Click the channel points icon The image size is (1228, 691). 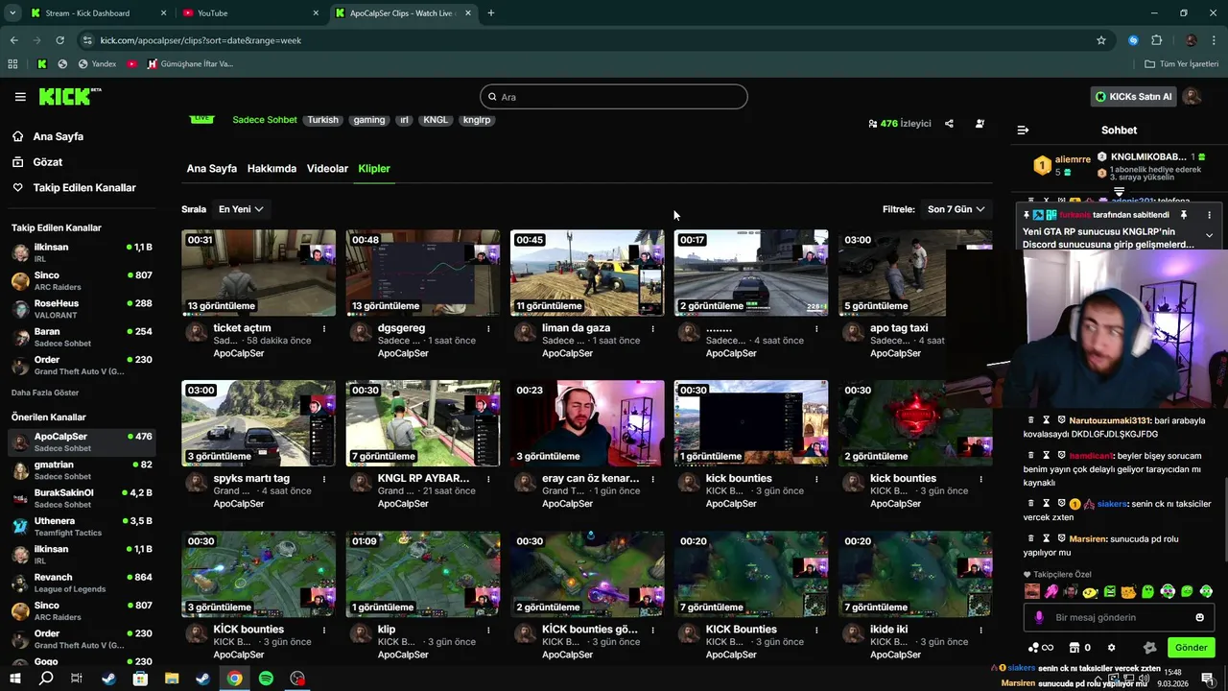tap(1041, 648)
